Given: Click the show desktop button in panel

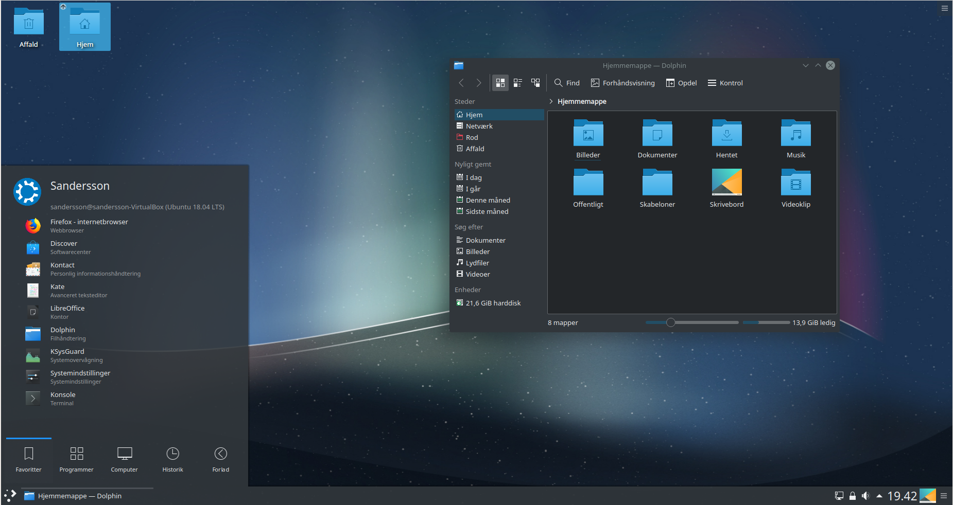Looking at the screenshot, I should (928, 496).
